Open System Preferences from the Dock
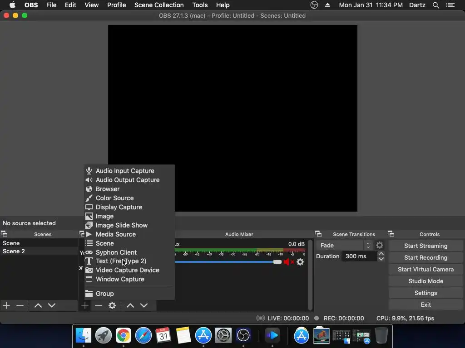The width and height of the screenshot is (465, 348). pyautogui.click(x=223, y=335)
